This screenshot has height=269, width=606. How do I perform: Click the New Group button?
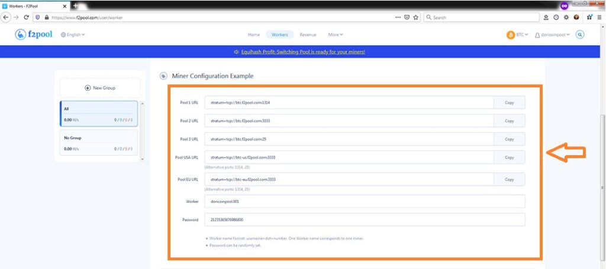pos(100,88)
